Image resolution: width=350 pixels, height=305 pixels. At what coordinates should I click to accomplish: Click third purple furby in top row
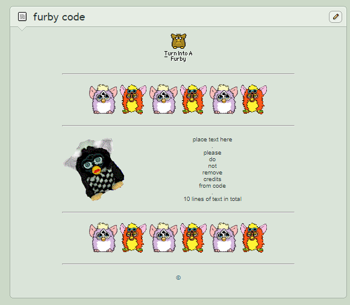224,99
